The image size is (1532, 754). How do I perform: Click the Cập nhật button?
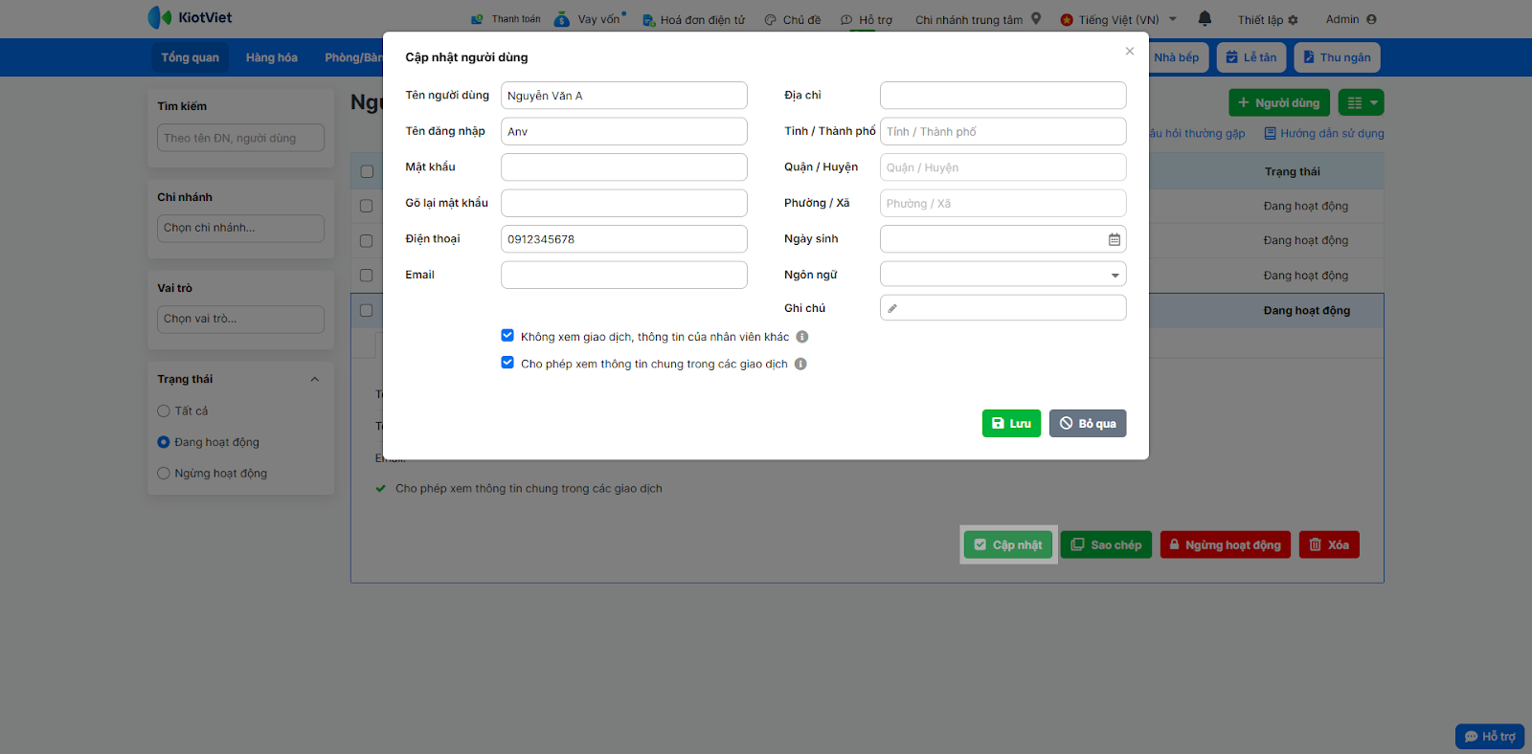point(1008,544)
